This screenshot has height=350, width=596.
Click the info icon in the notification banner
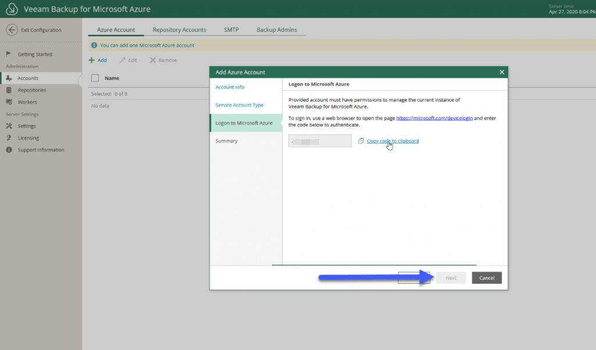pyautogui.click(x=94, y=45)
